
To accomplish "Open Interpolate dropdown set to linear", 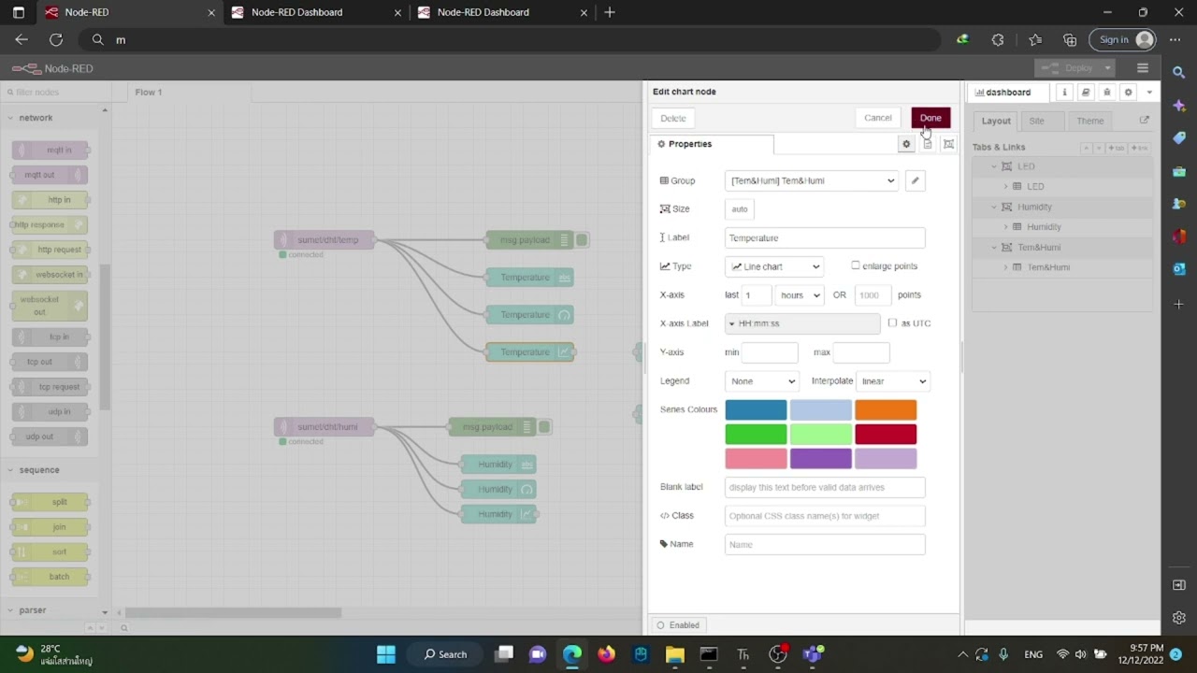I will tap(893, 380).
